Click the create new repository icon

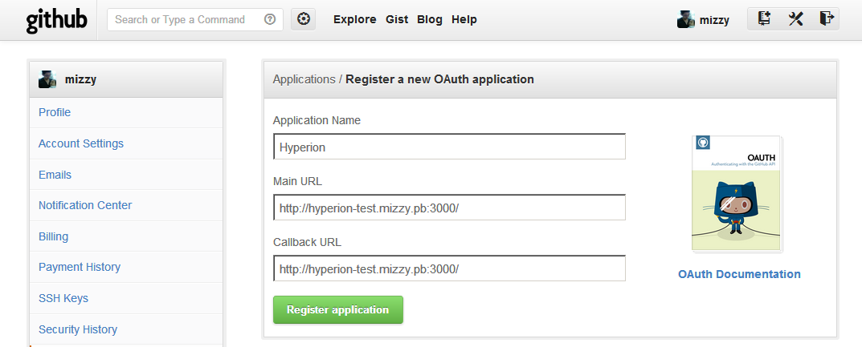pyautogui.click(x=764, y=19)
